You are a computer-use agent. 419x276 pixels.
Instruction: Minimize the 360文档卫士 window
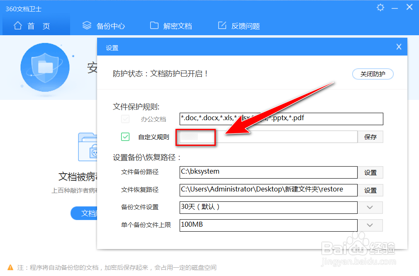(395, 9)
